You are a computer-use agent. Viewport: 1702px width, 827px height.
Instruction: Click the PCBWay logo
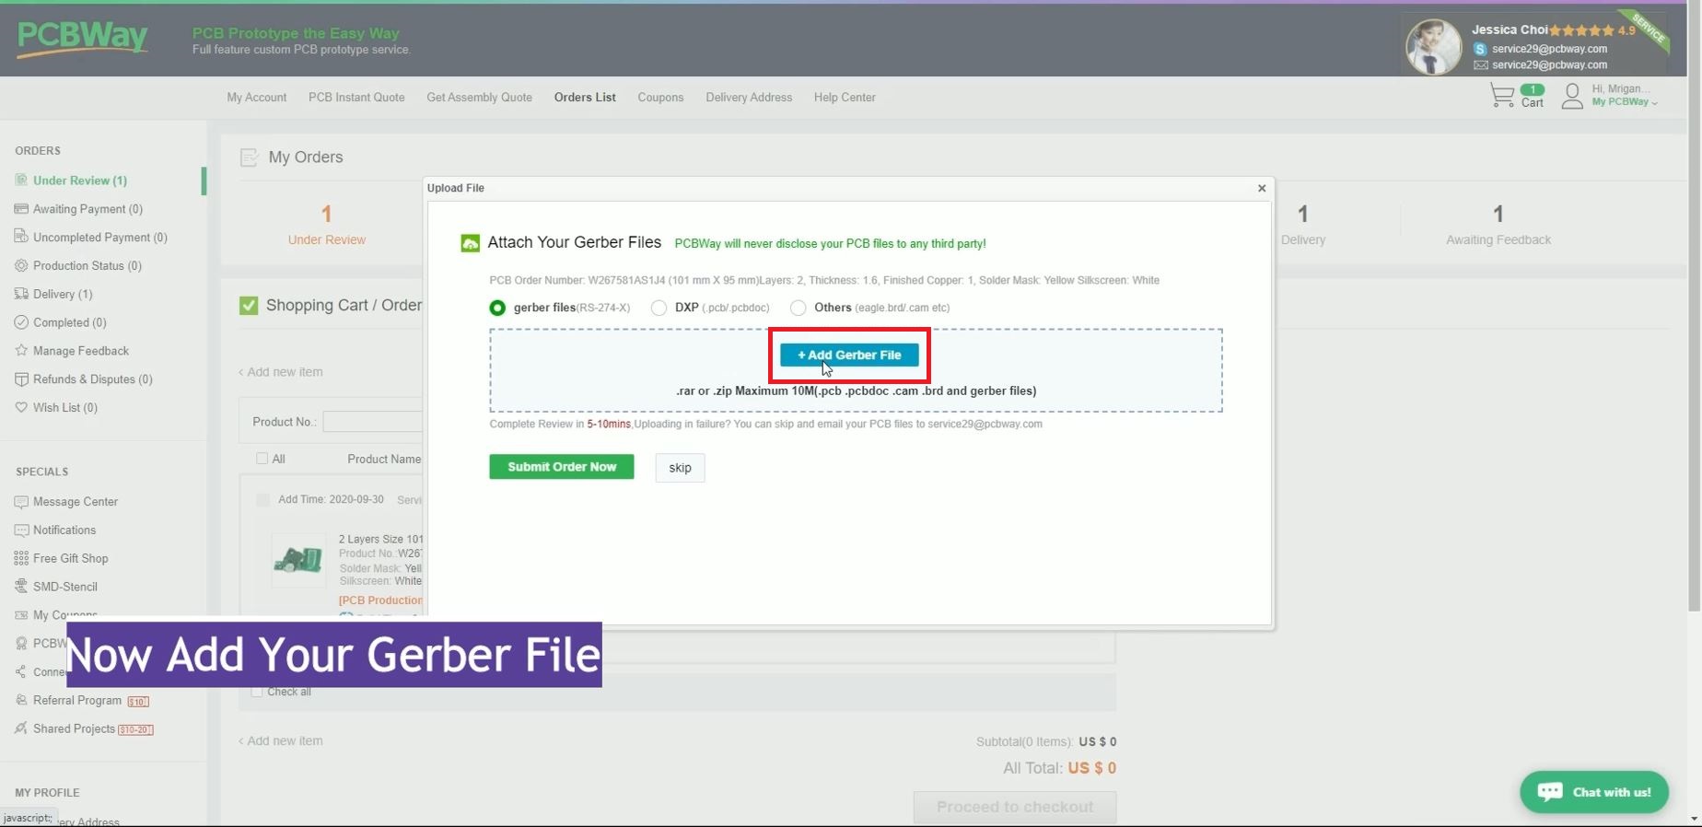point(83,38)
